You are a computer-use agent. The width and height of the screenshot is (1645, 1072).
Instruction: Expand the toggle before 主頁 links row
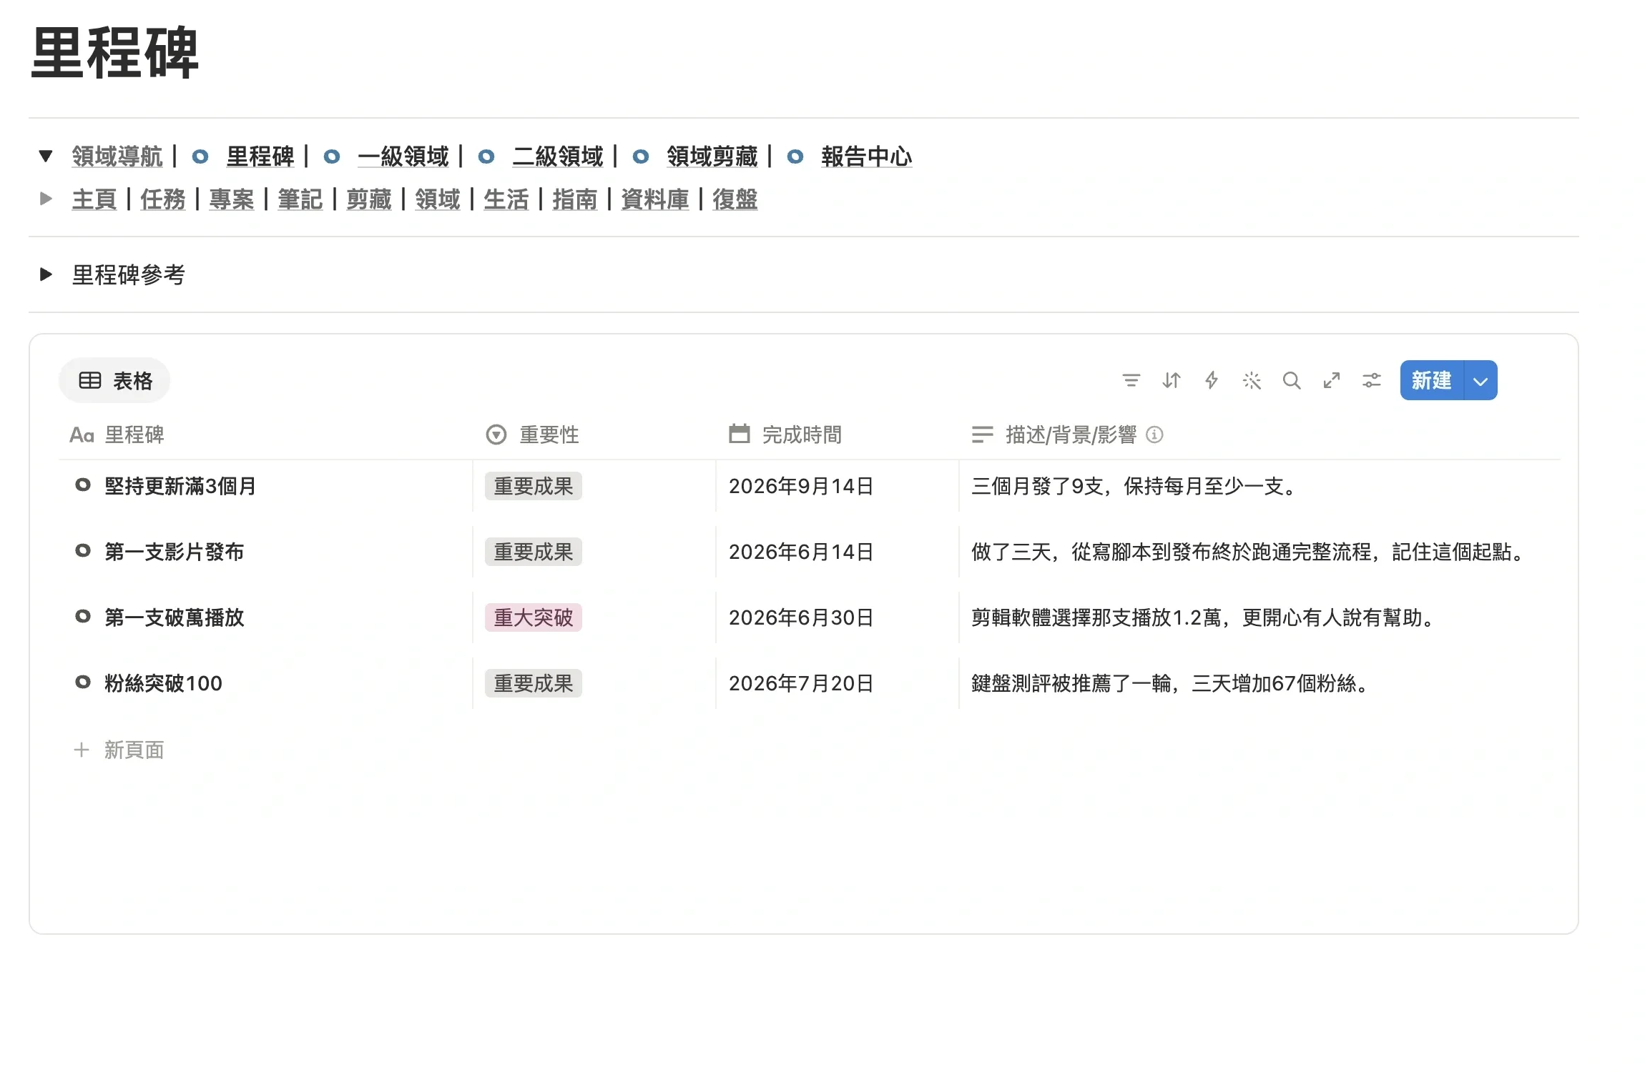(46, 199)
